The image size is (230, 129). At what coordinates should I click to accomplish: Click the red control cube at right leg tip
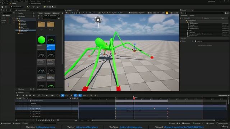(x=152, y=57)
